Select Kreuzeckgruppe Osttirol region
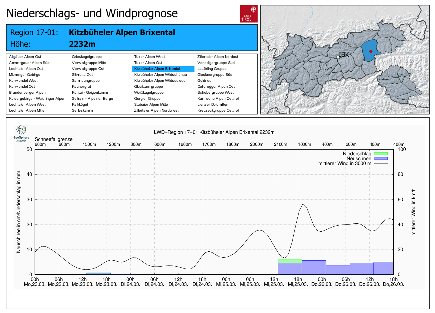The height and width of the screenshot is (313, 435). [x=218, y=110]
